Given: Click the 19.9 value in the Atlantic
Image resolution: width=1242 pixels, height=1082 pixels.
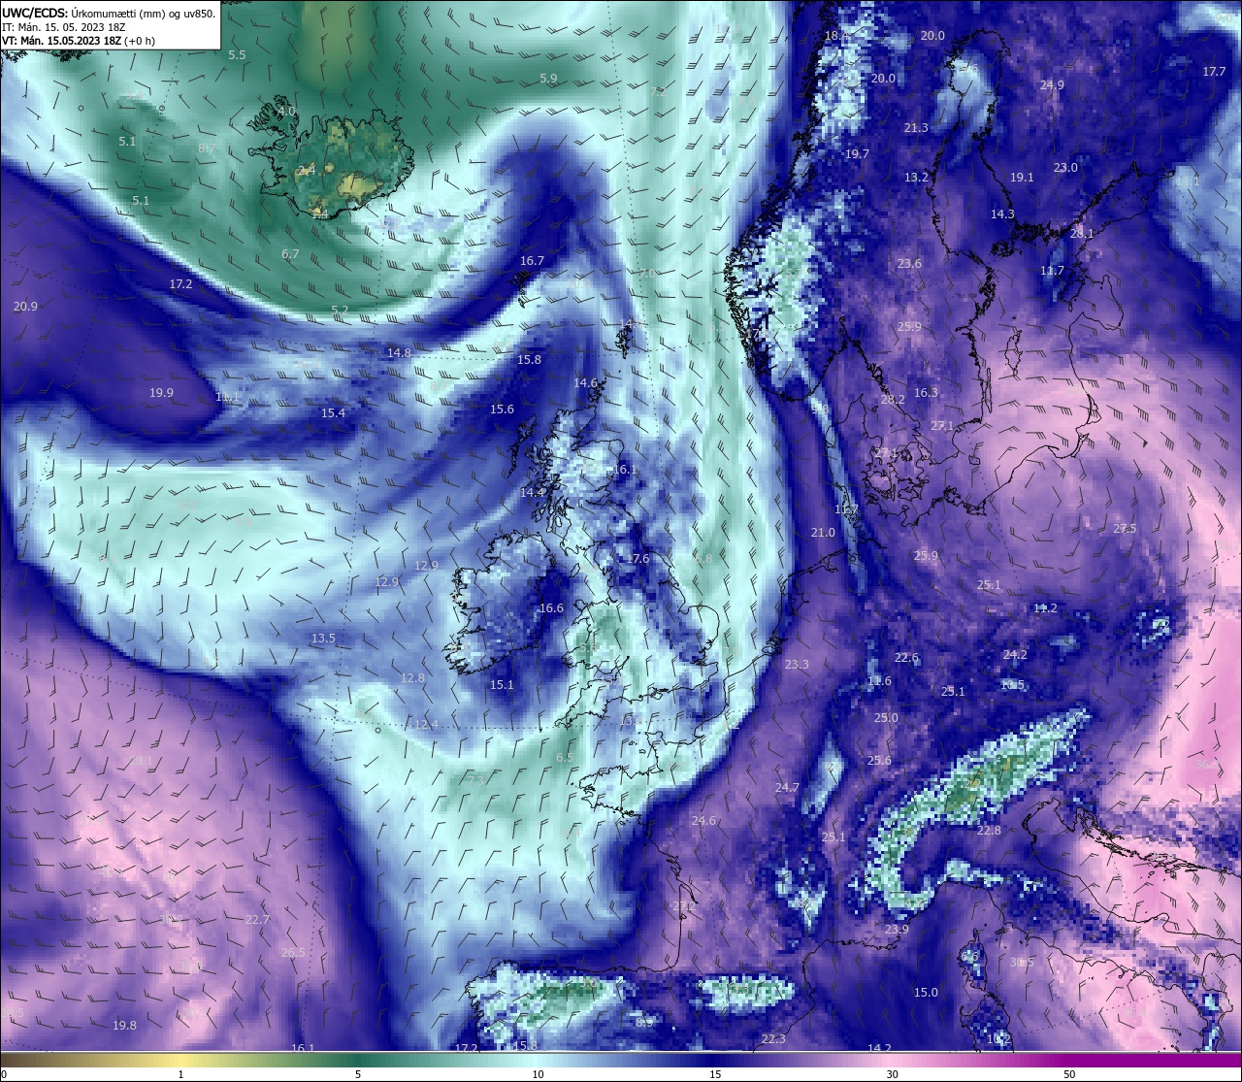Looking at the screenshot, I should 161,393.
